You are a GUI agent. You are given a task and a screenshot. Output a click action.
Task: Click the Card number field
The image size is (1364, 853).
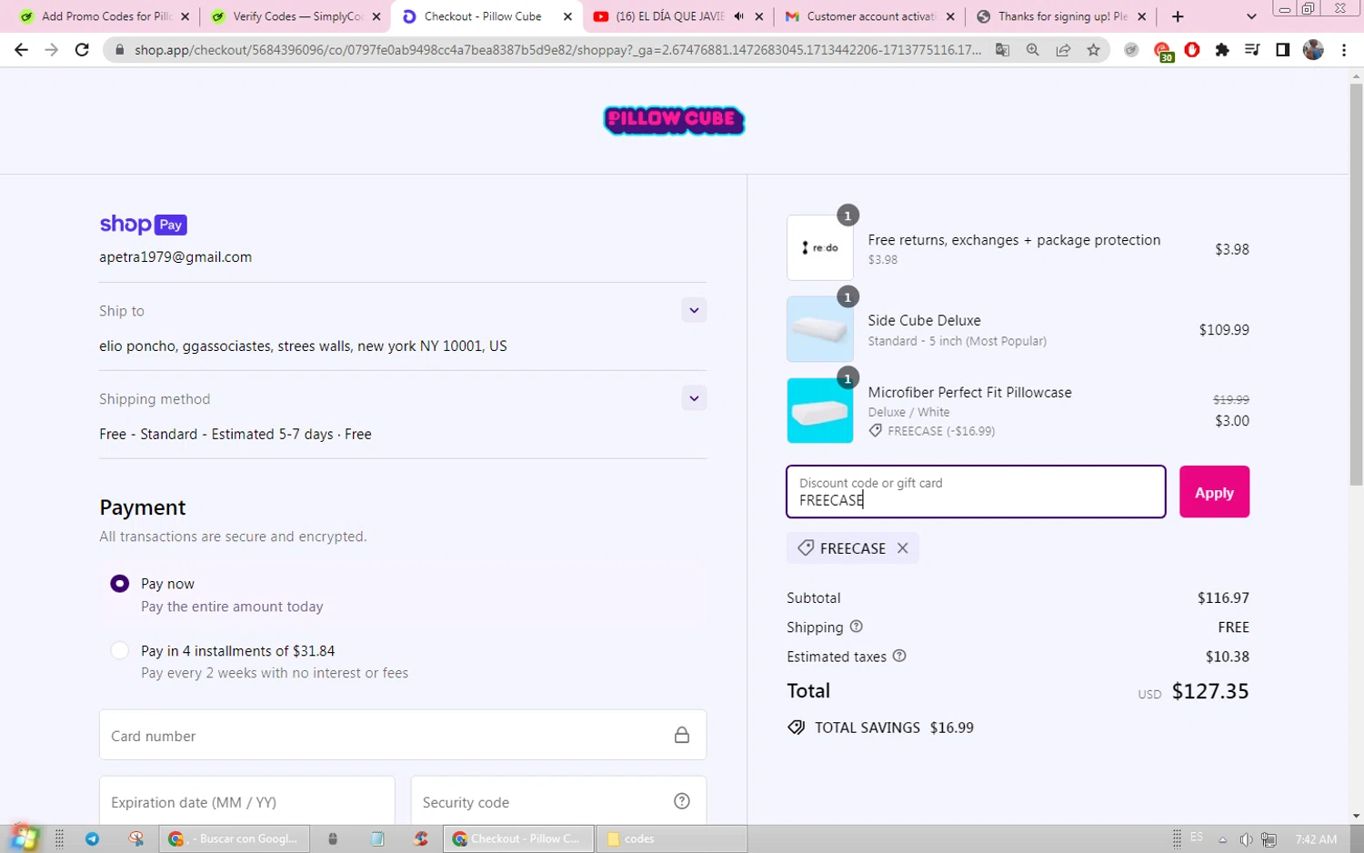pyautogui.click(x=403, y=735)
